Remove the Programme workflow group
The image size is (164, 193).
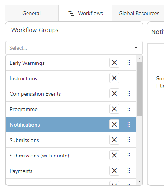pos(114,109)
